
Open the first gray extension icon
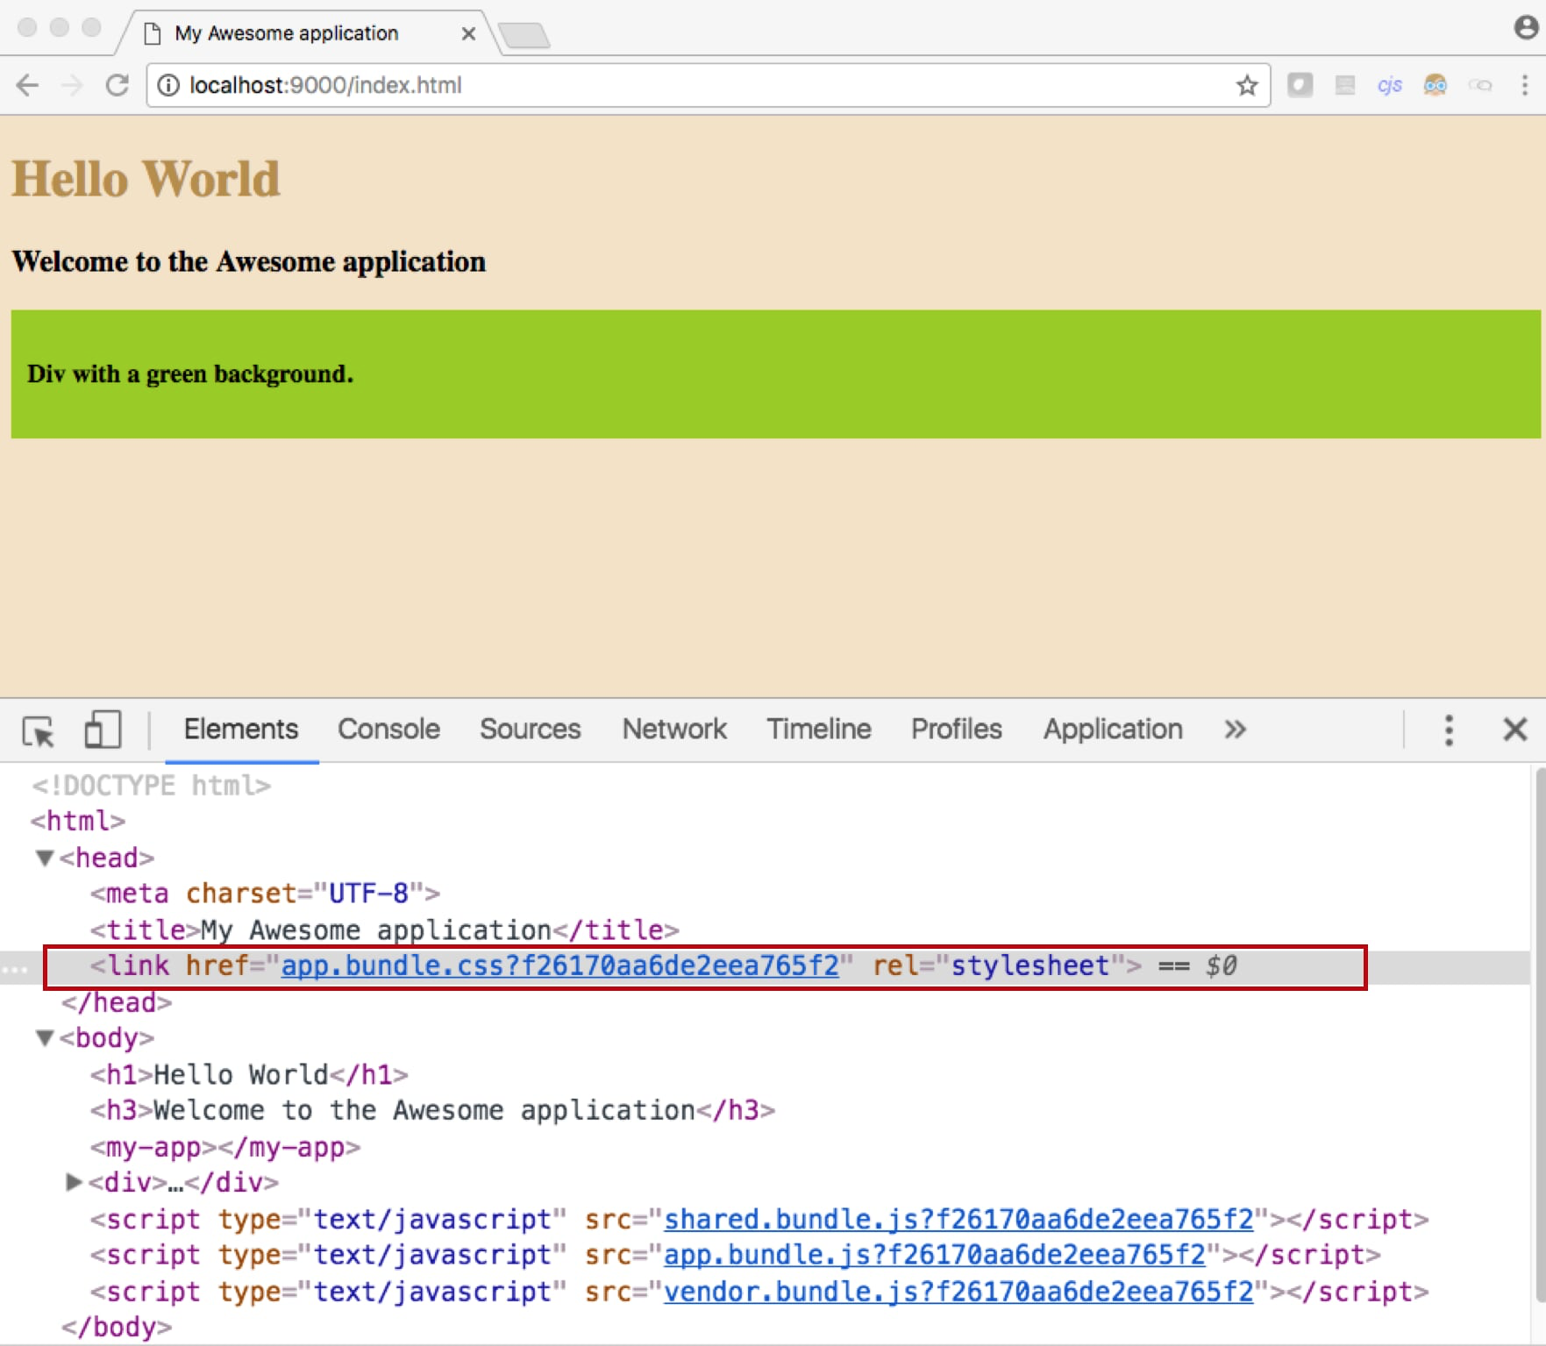point(1300,85)
